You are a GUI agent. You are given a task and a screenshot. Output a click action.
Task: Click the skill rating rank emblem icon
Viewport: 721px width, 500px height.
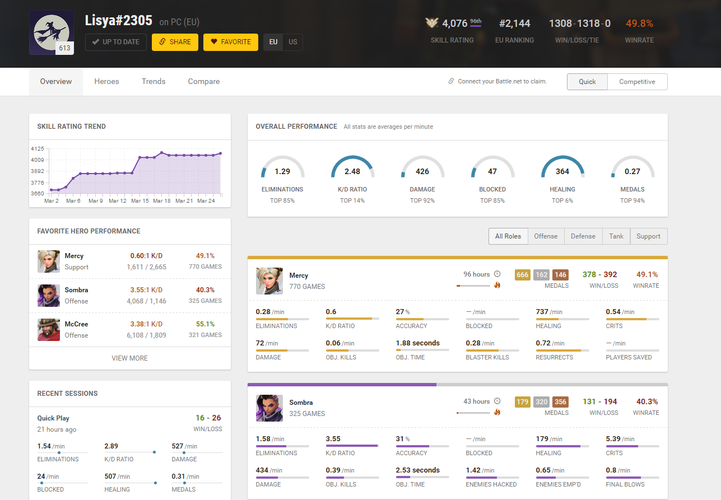coord(431,23)
